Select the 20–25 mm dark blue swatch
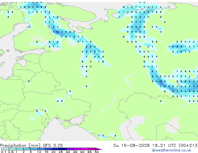 (x=56, y=149)
